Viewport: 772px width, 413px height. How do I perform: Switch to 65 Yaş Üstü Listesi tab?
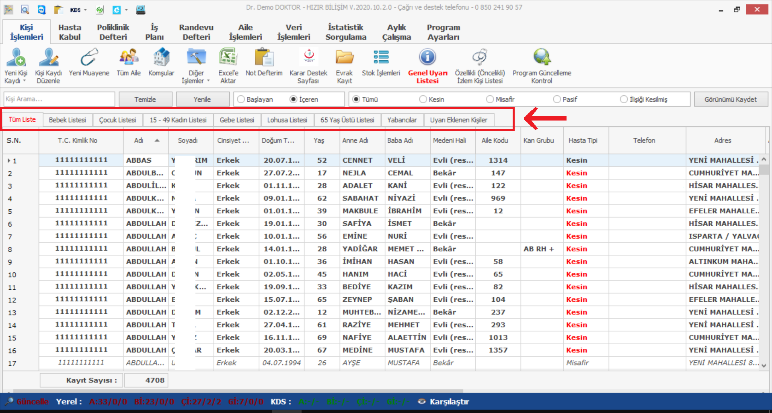coord(347,120)
